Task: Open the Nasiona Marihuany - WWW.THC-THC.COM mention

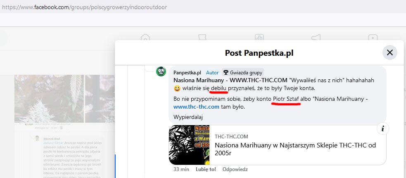Action: click(230, 80)
